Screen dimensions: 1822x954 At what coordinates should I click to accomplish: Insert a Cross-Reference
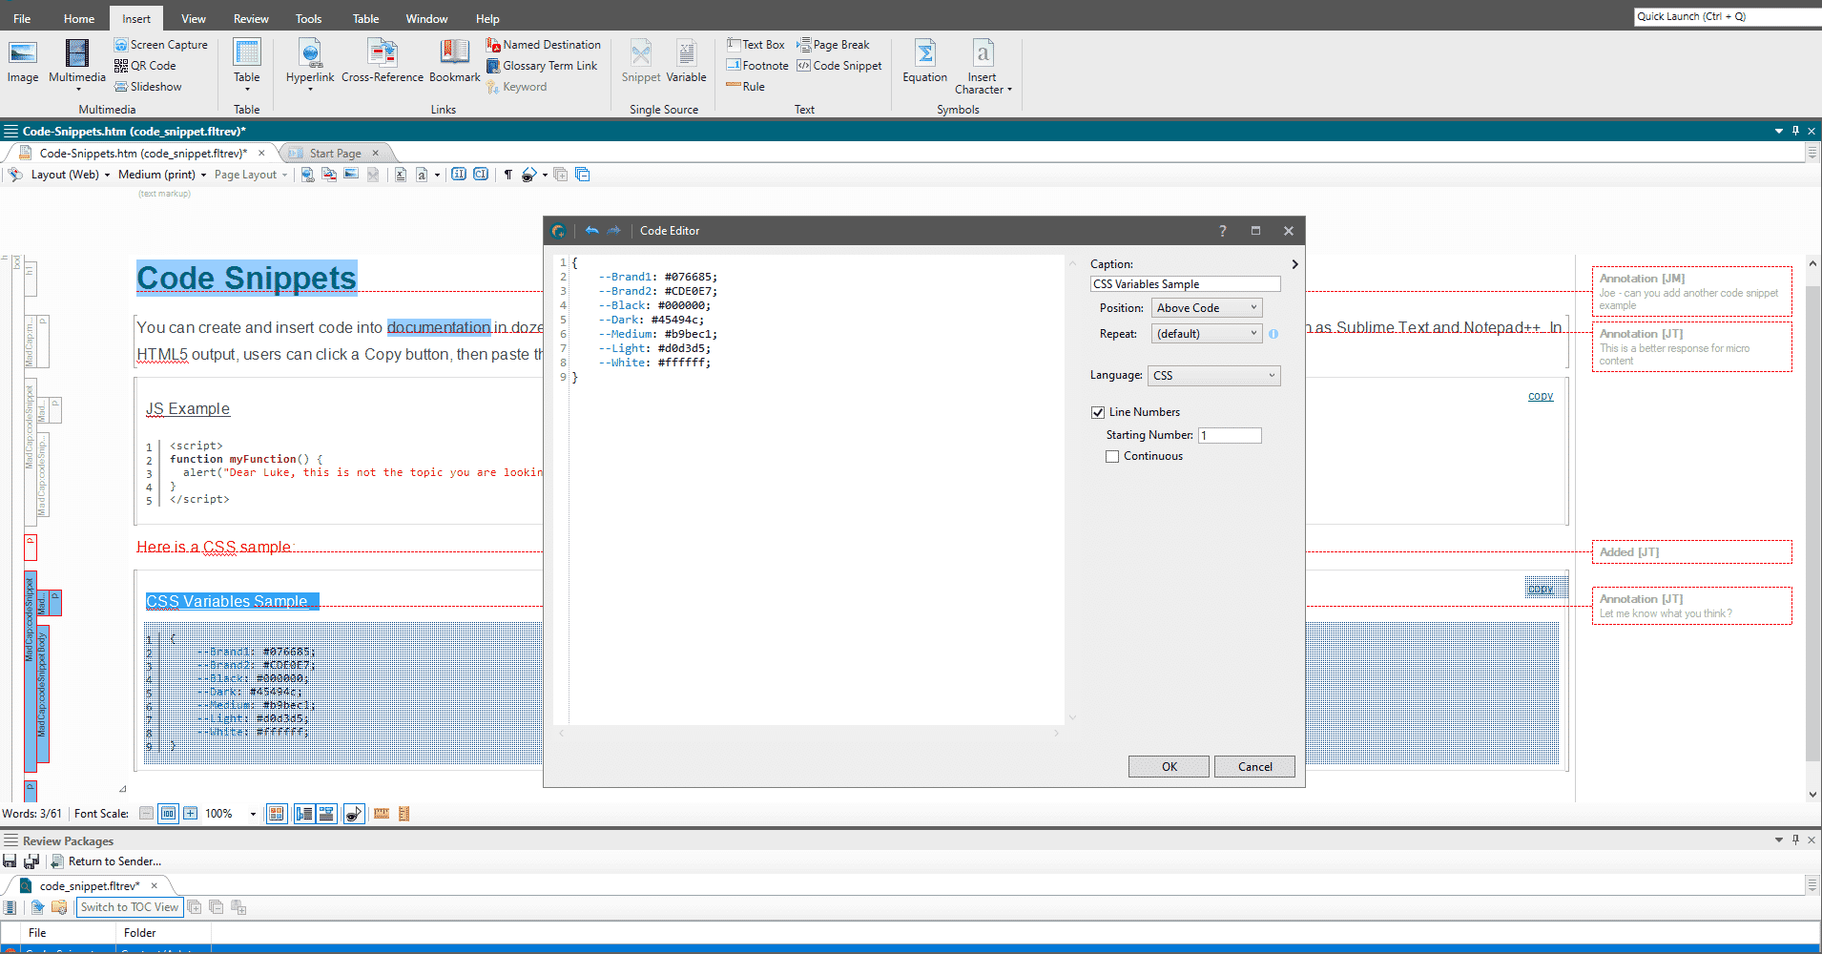[x=383, y=62]
